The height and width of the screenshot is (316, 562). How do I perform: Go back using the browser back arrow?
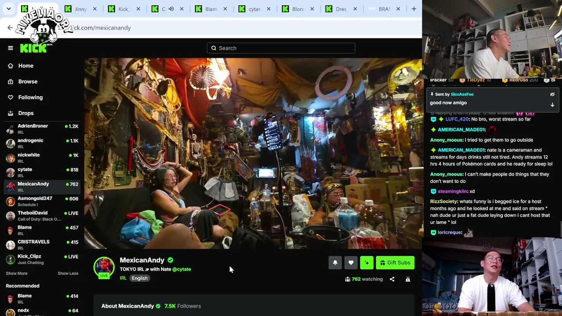click(x=10, y=28)
